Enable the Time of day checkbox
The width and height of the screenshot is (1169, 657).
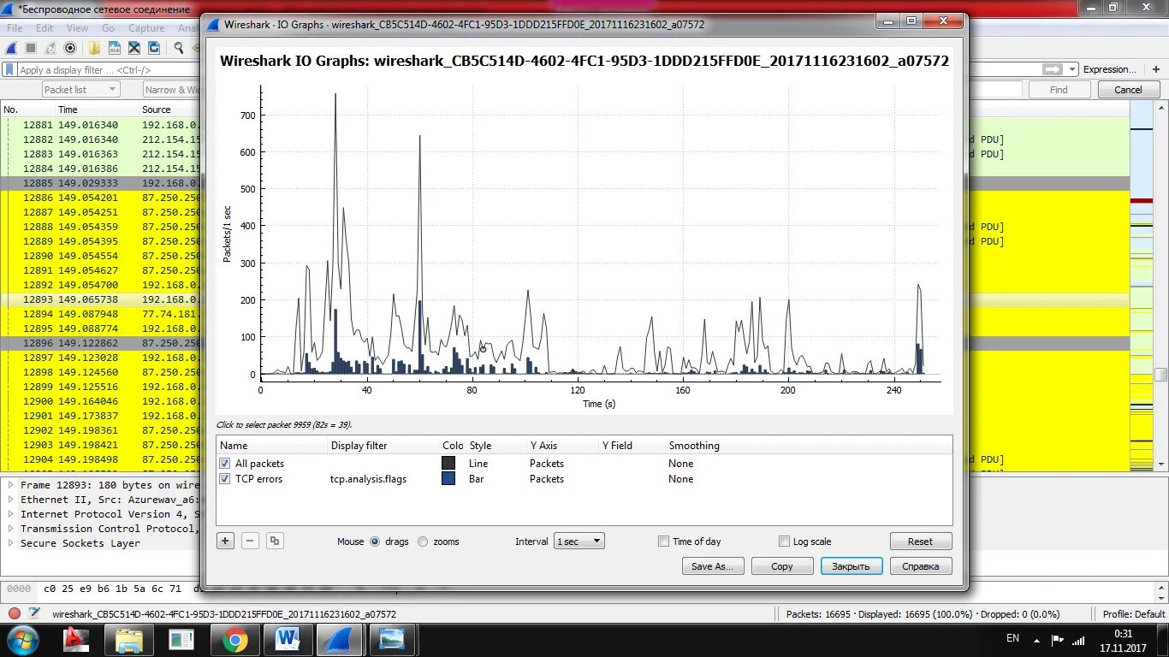[663, 542]
